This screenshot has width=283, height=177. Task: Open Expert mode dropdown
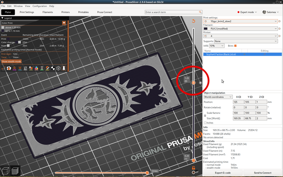coord(247,12)
